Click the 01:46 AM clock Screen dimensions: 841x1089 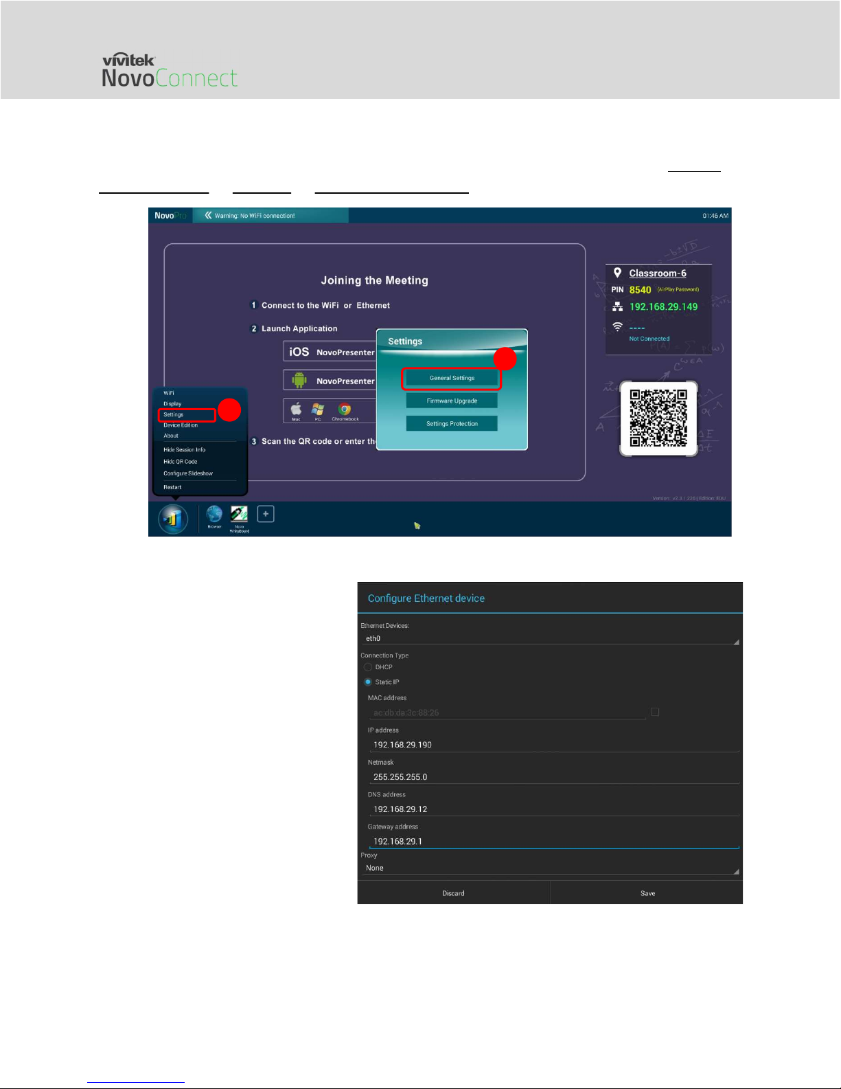715,216
